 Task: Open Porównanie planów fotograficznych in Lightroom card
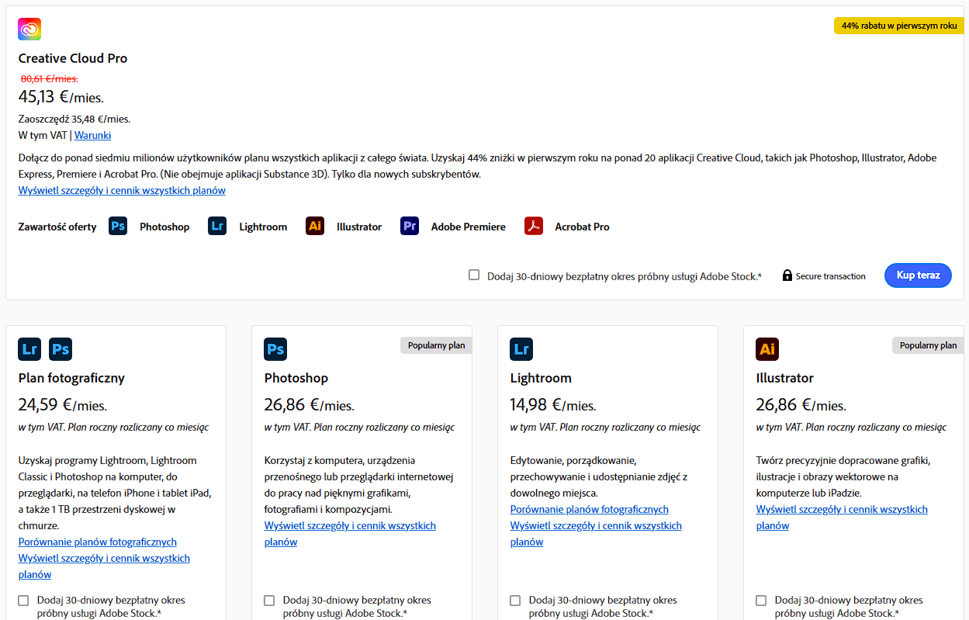pyautogui.click(x=589, y=509)
